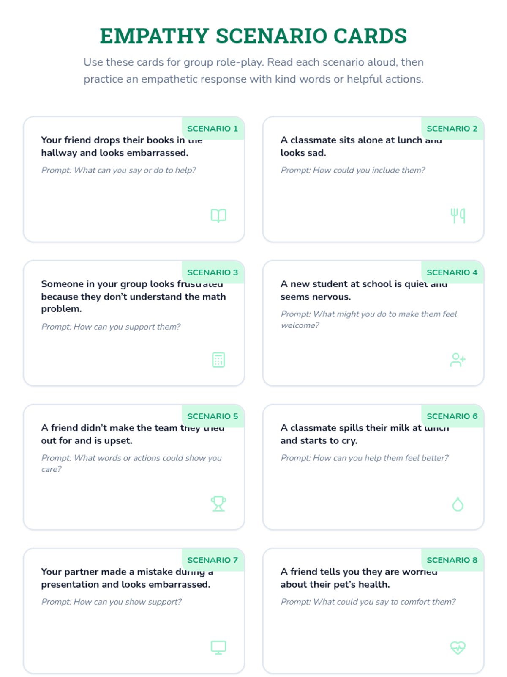Click prompt 'How could you include them?'
The height and width of the screenshot is (677, 507).
pyautogui.click(x=353, y=170)
